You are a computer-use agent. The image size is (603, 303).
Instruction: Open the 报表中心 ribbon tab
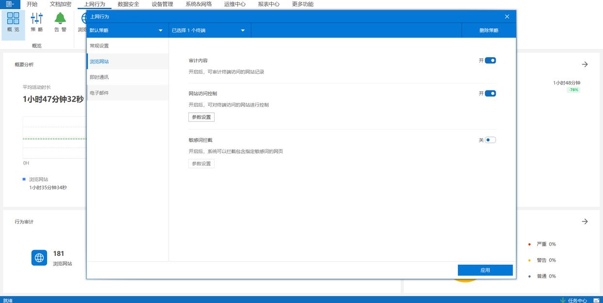pos(268,4)
